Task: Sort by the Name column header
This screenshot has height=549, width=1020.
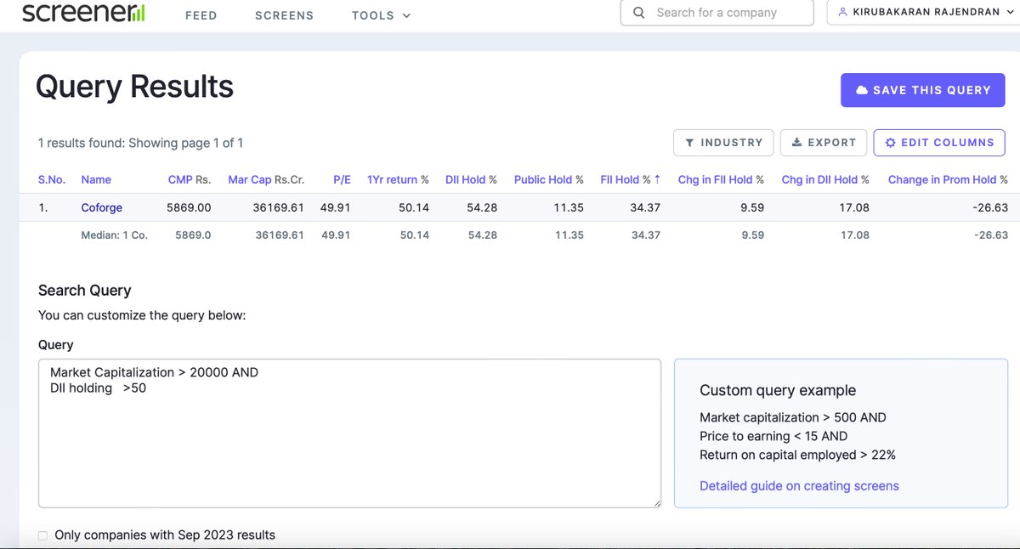Action: click(x=96, y=180)
